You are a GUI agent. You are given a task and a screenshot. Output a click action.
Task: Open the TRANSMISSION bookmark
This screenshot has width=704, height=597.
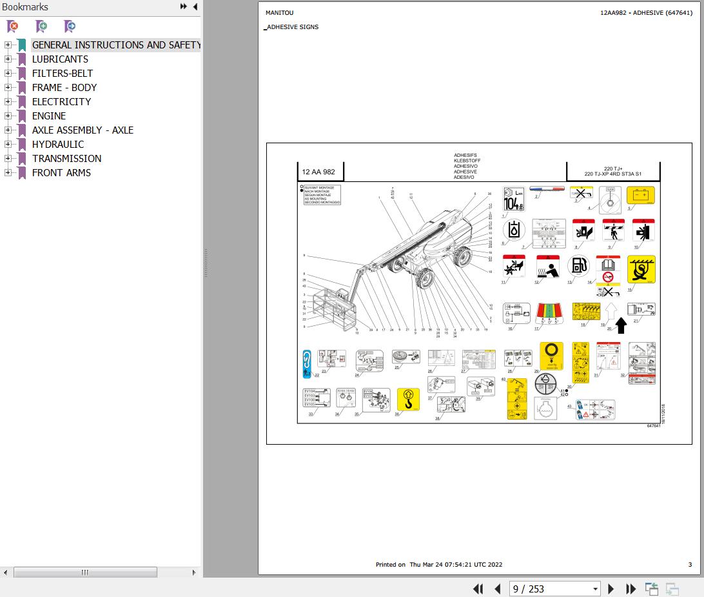click(66, 159)
